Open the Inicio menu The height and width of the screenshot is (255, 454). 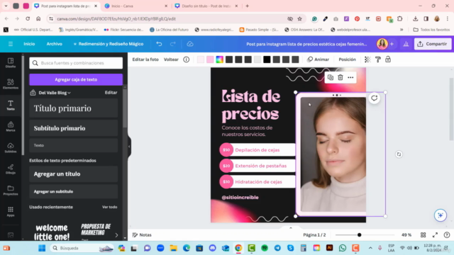click(x=29, y=44)
